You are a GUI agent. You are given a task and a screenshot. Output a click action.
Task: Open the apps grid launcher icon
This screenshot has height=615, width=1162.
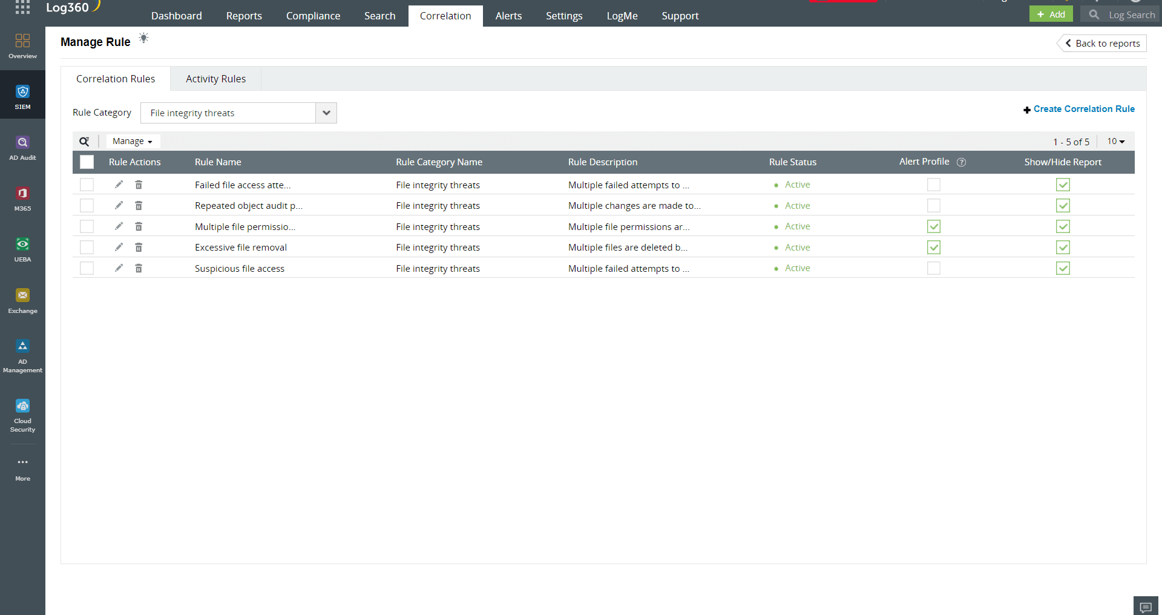coord(22,7)
